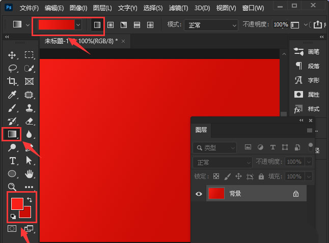
Task: Select the Path Selection tool
Action: tap(29, 161)
